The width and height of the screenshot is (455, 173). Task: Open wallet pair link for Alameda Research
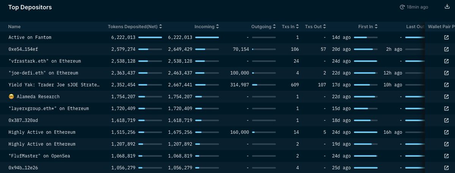447,97
